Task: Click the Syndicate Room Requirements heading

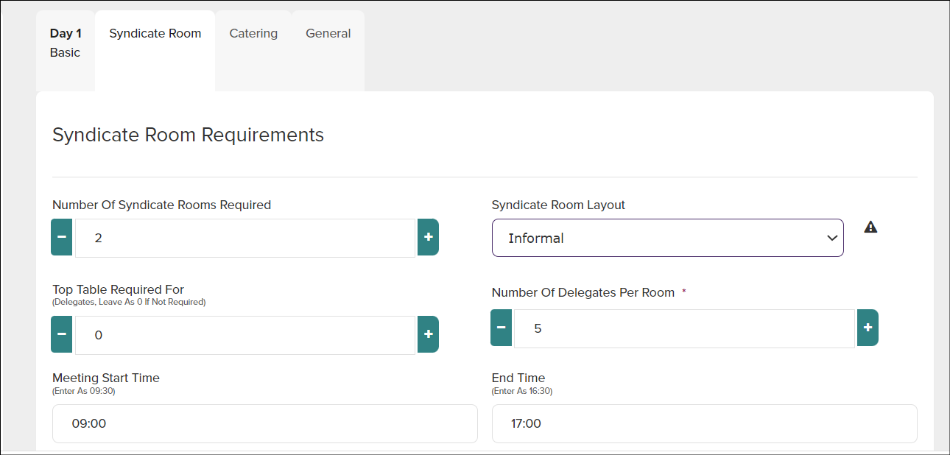Action: point(189,135)
